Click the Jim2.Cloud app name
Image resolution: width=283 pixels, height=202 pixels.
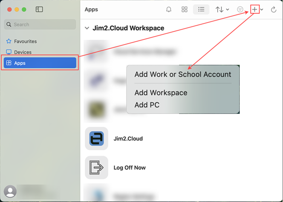click(128, 139)
